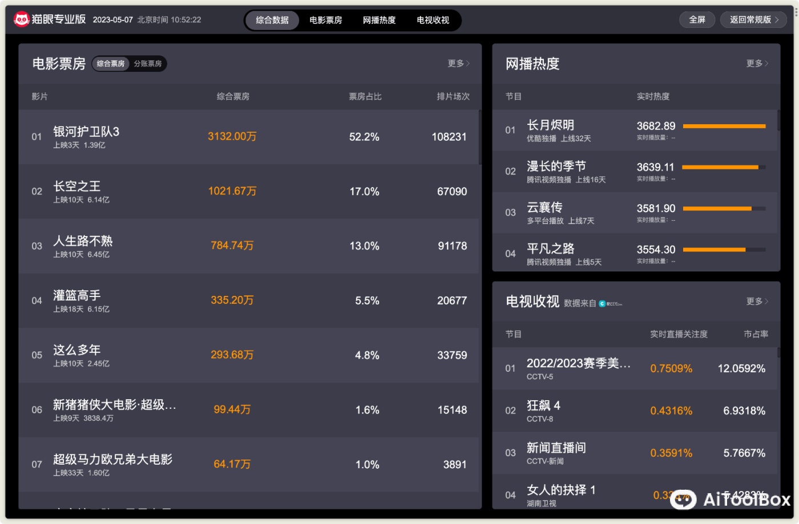The width and height of the screenshot is (799, 524).
Task: Click the 全屏 fullscreen button
Action: (x=697, y=19)
